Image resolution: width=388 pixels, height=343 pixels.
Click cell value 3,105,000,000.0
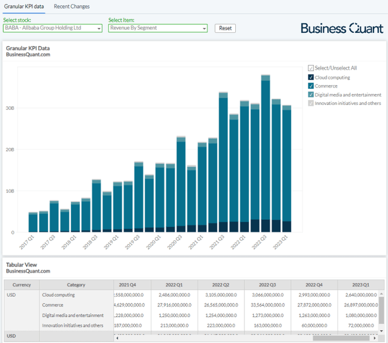[x=221, y=295]
